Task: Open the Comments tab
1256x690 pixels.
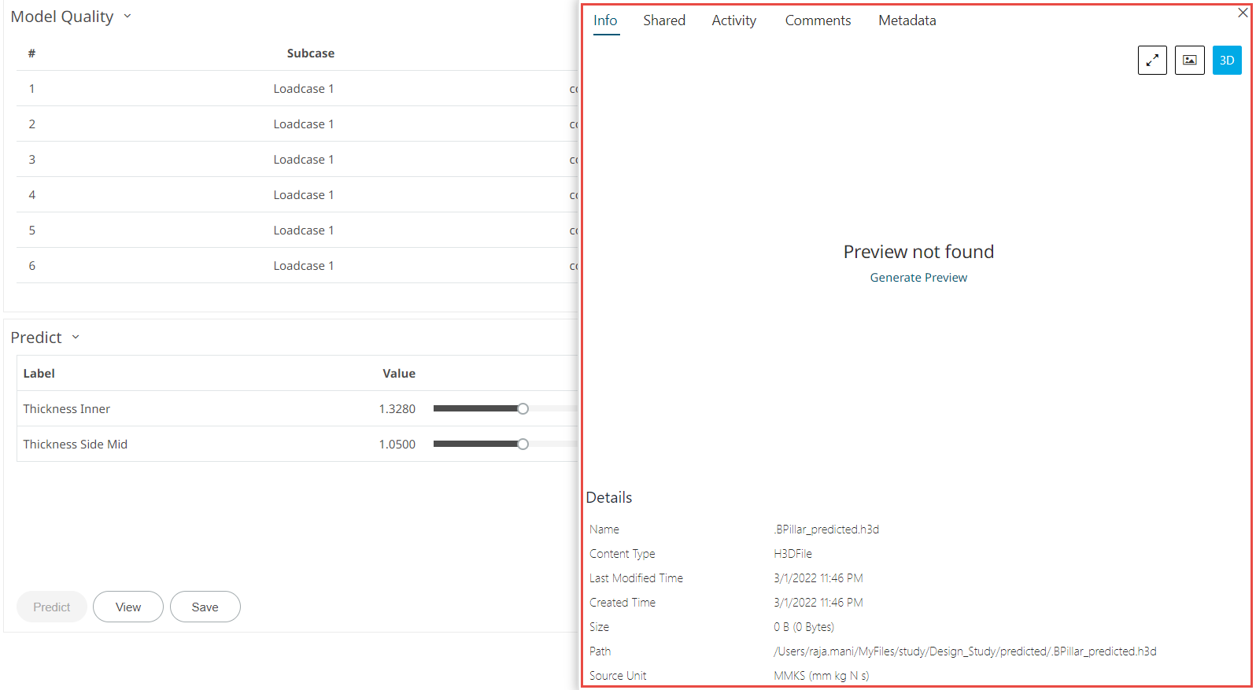Action: pyautogui.click(x=818, y=20)
